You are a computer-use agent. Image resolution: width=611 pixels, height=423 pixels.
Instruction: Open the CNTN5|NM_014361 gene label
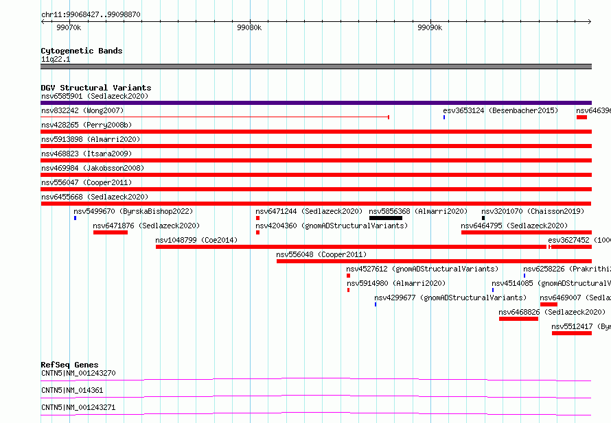(x=72, y=390)
